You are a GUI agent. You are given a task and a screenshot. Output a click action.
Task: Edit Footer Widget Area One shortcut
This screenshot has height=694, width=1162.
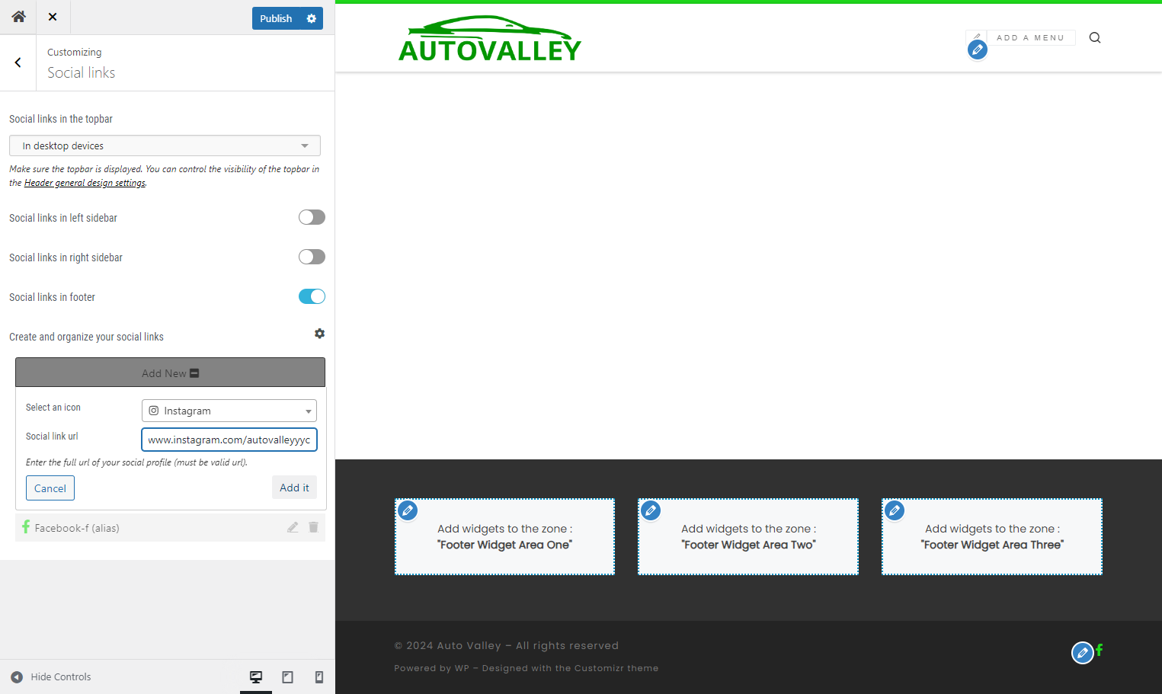408,510
